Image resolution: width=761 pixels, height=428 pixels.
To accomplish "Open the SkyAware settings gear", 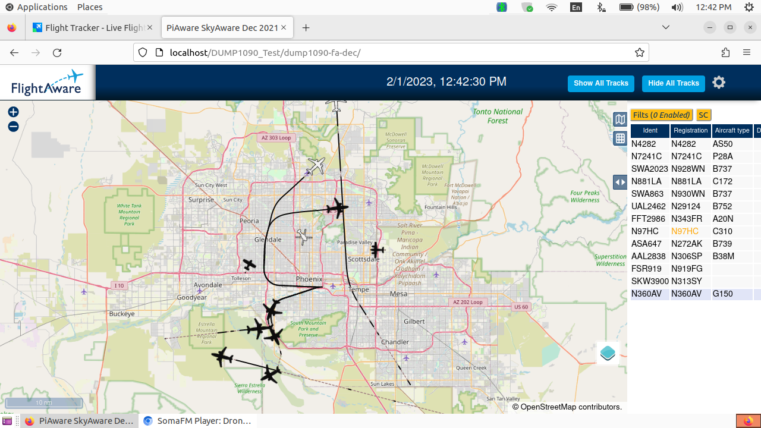I will [x=719, y=83].
